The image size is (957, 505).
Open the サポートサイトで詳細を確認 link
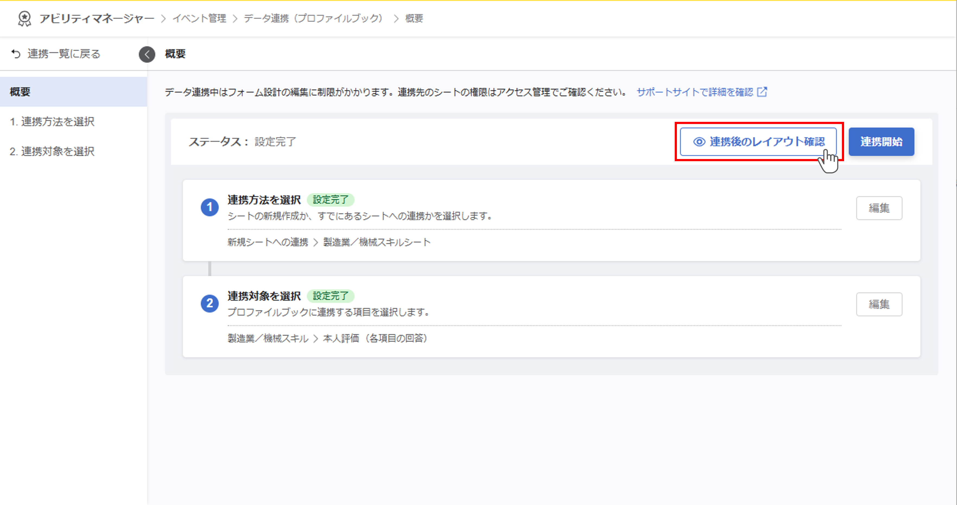(694, 92)
